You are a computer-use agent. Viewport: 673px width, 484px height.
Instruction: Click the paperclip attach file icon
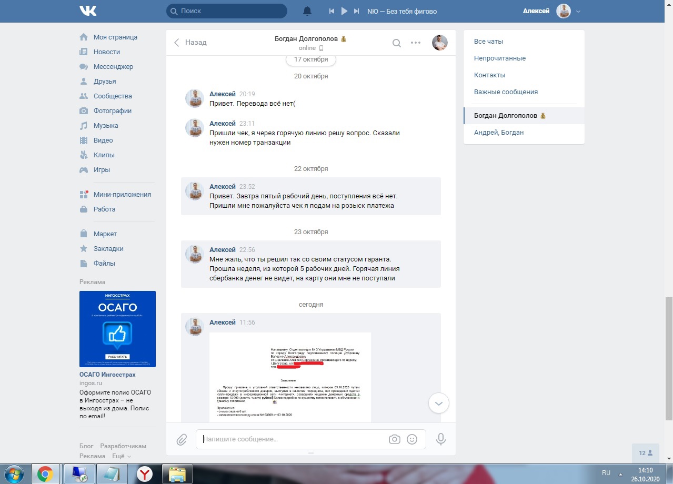(182, 439)
